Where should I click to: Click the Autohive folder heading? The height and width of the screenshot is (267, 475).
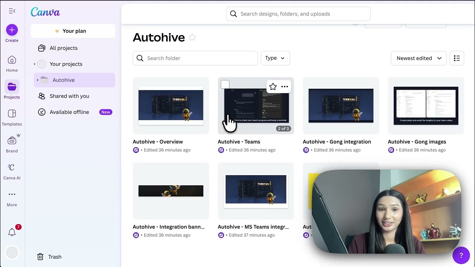pyautogui.click(x=159, y=37)
